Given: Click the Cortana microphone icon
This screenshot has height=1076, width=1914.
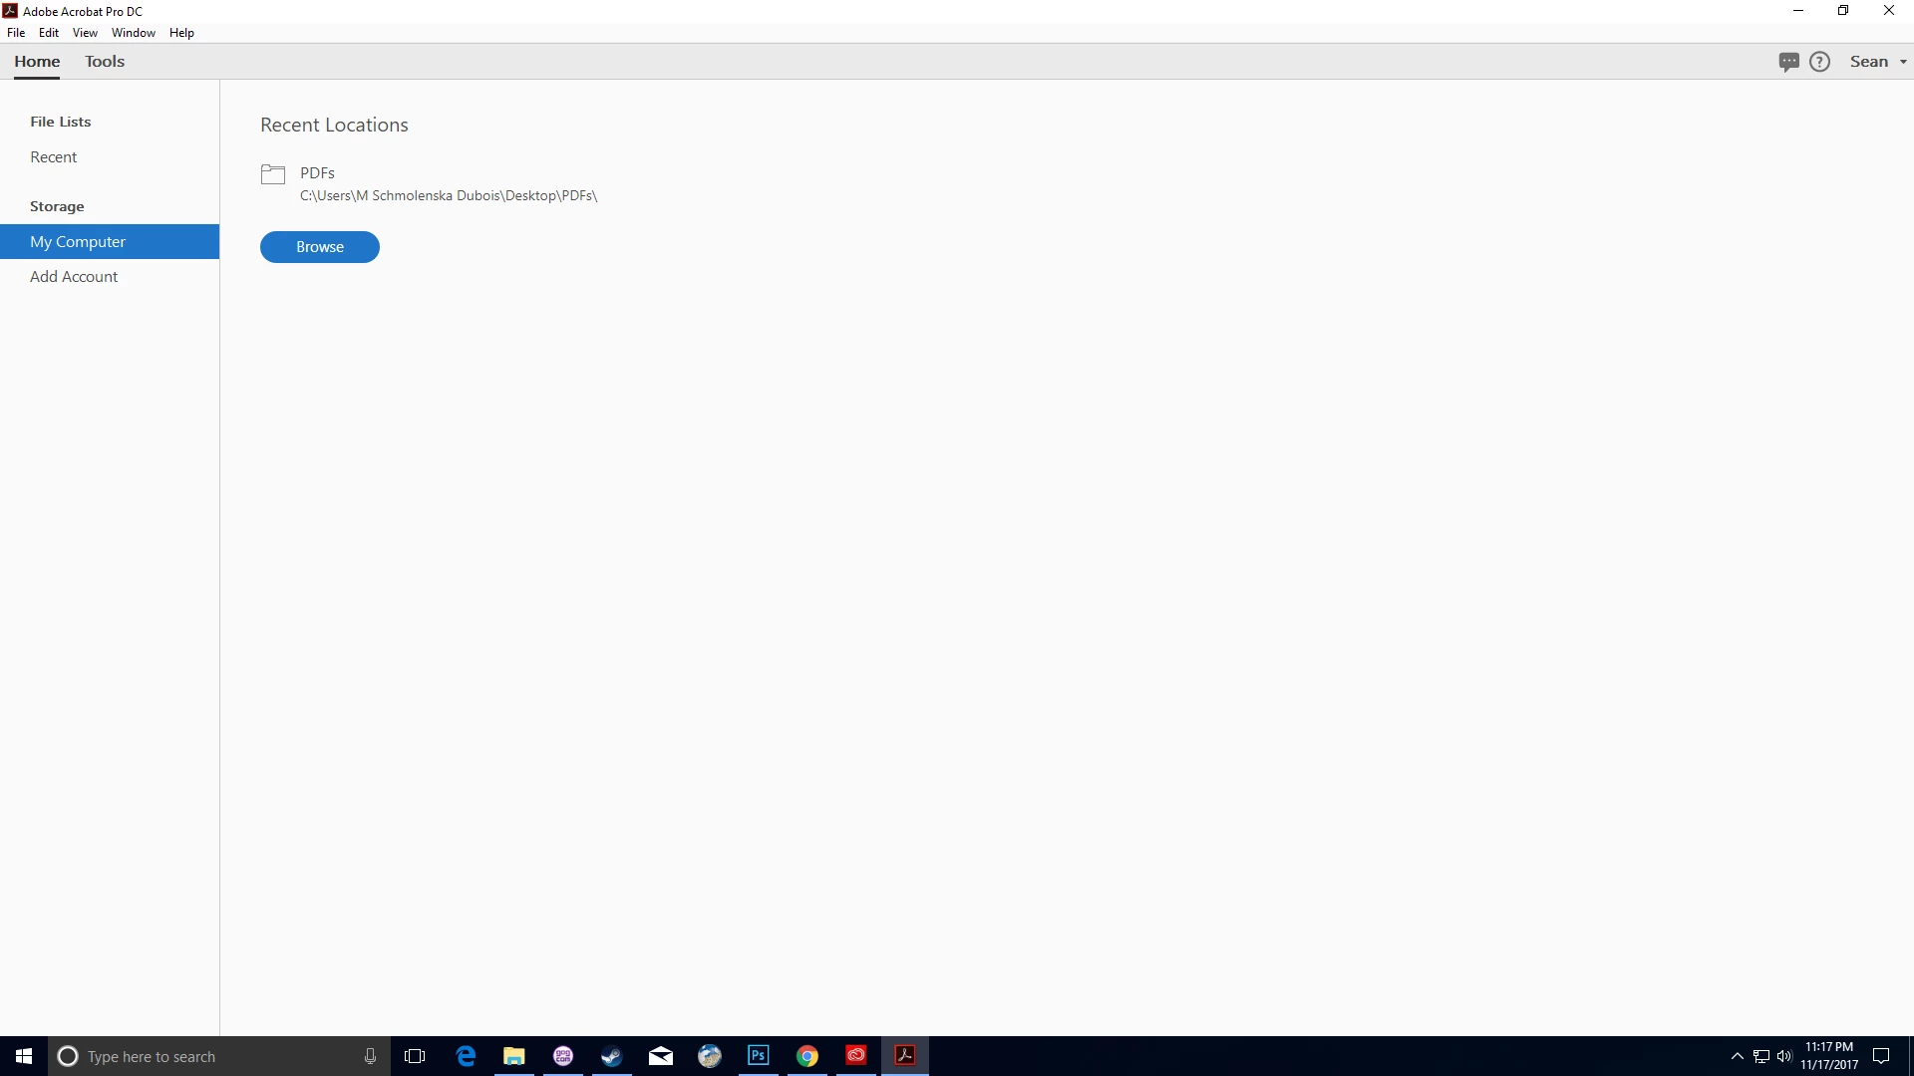Looking at the screenshot, I should (x=370, y=1056).
